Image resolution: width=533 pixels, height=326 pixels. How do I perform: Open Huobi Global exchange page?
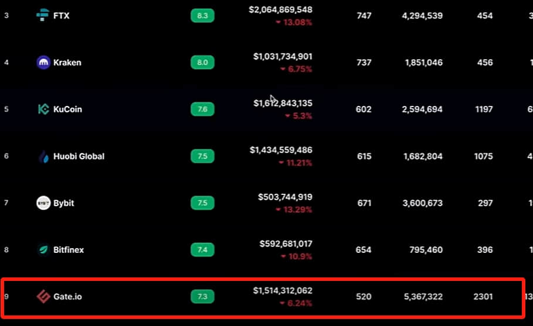pyautogui.click(x=79, y=156)
